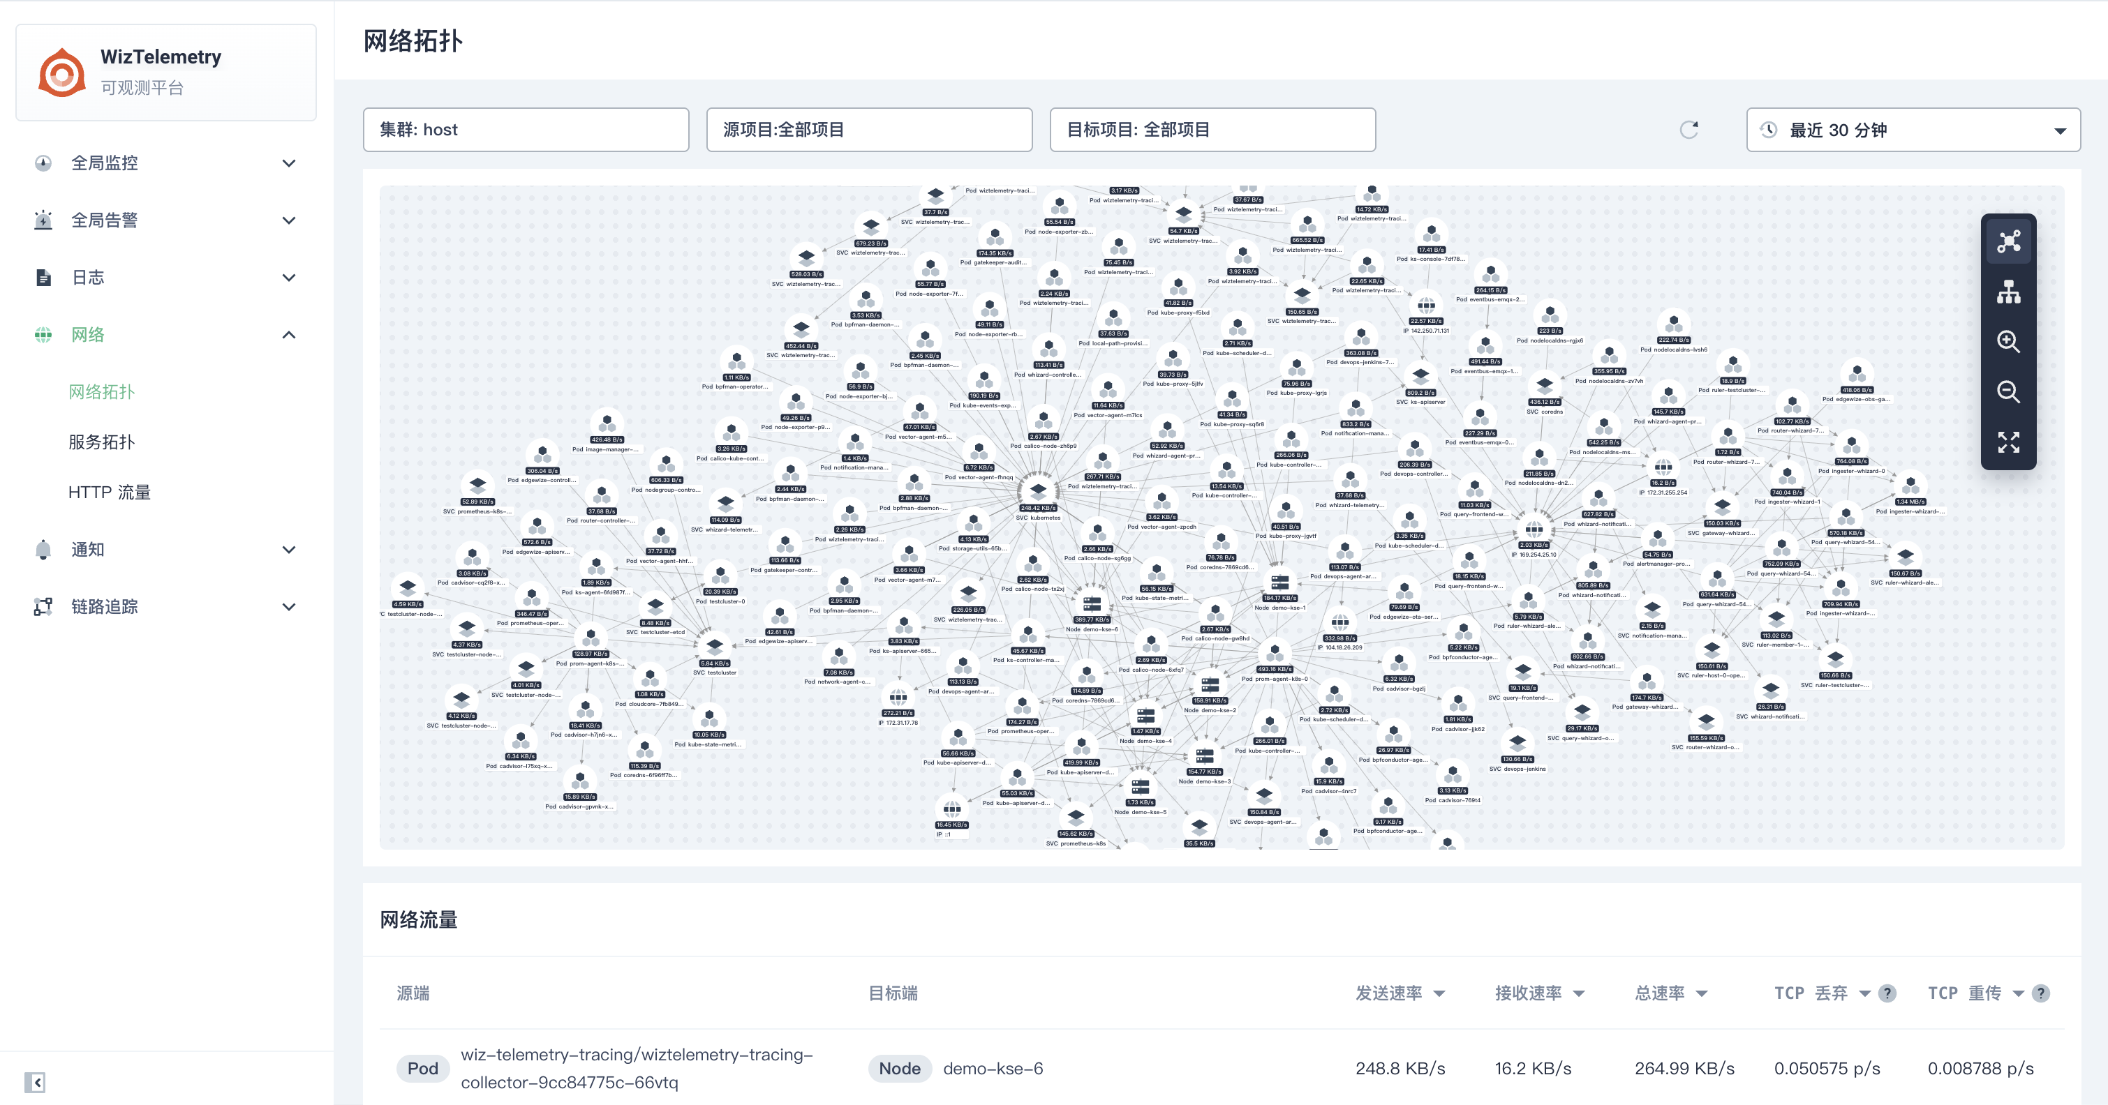Open the HTTP 流量 menu item

click(x=110, y=493)
